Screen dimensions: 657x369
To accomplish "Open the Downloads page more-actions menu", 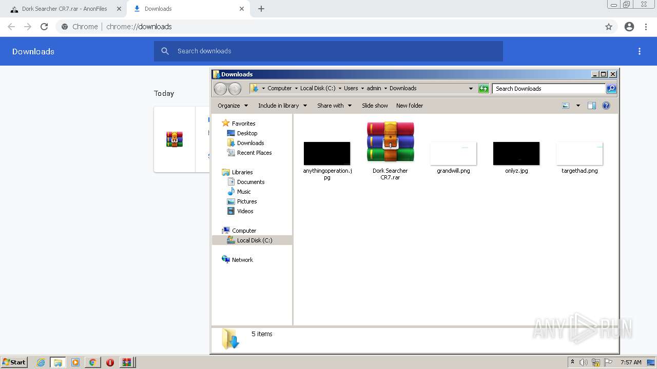I will (640, 51).
